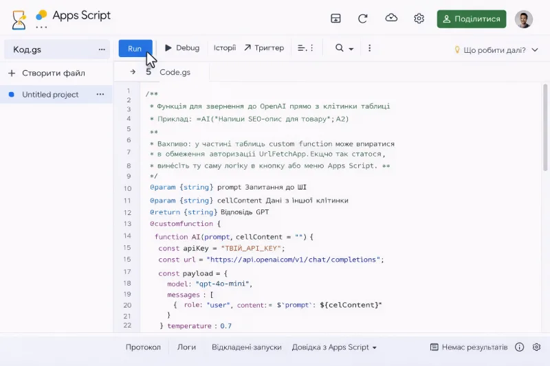Open settings gear in top header
The image size is (550, 366).
[419, 19]
